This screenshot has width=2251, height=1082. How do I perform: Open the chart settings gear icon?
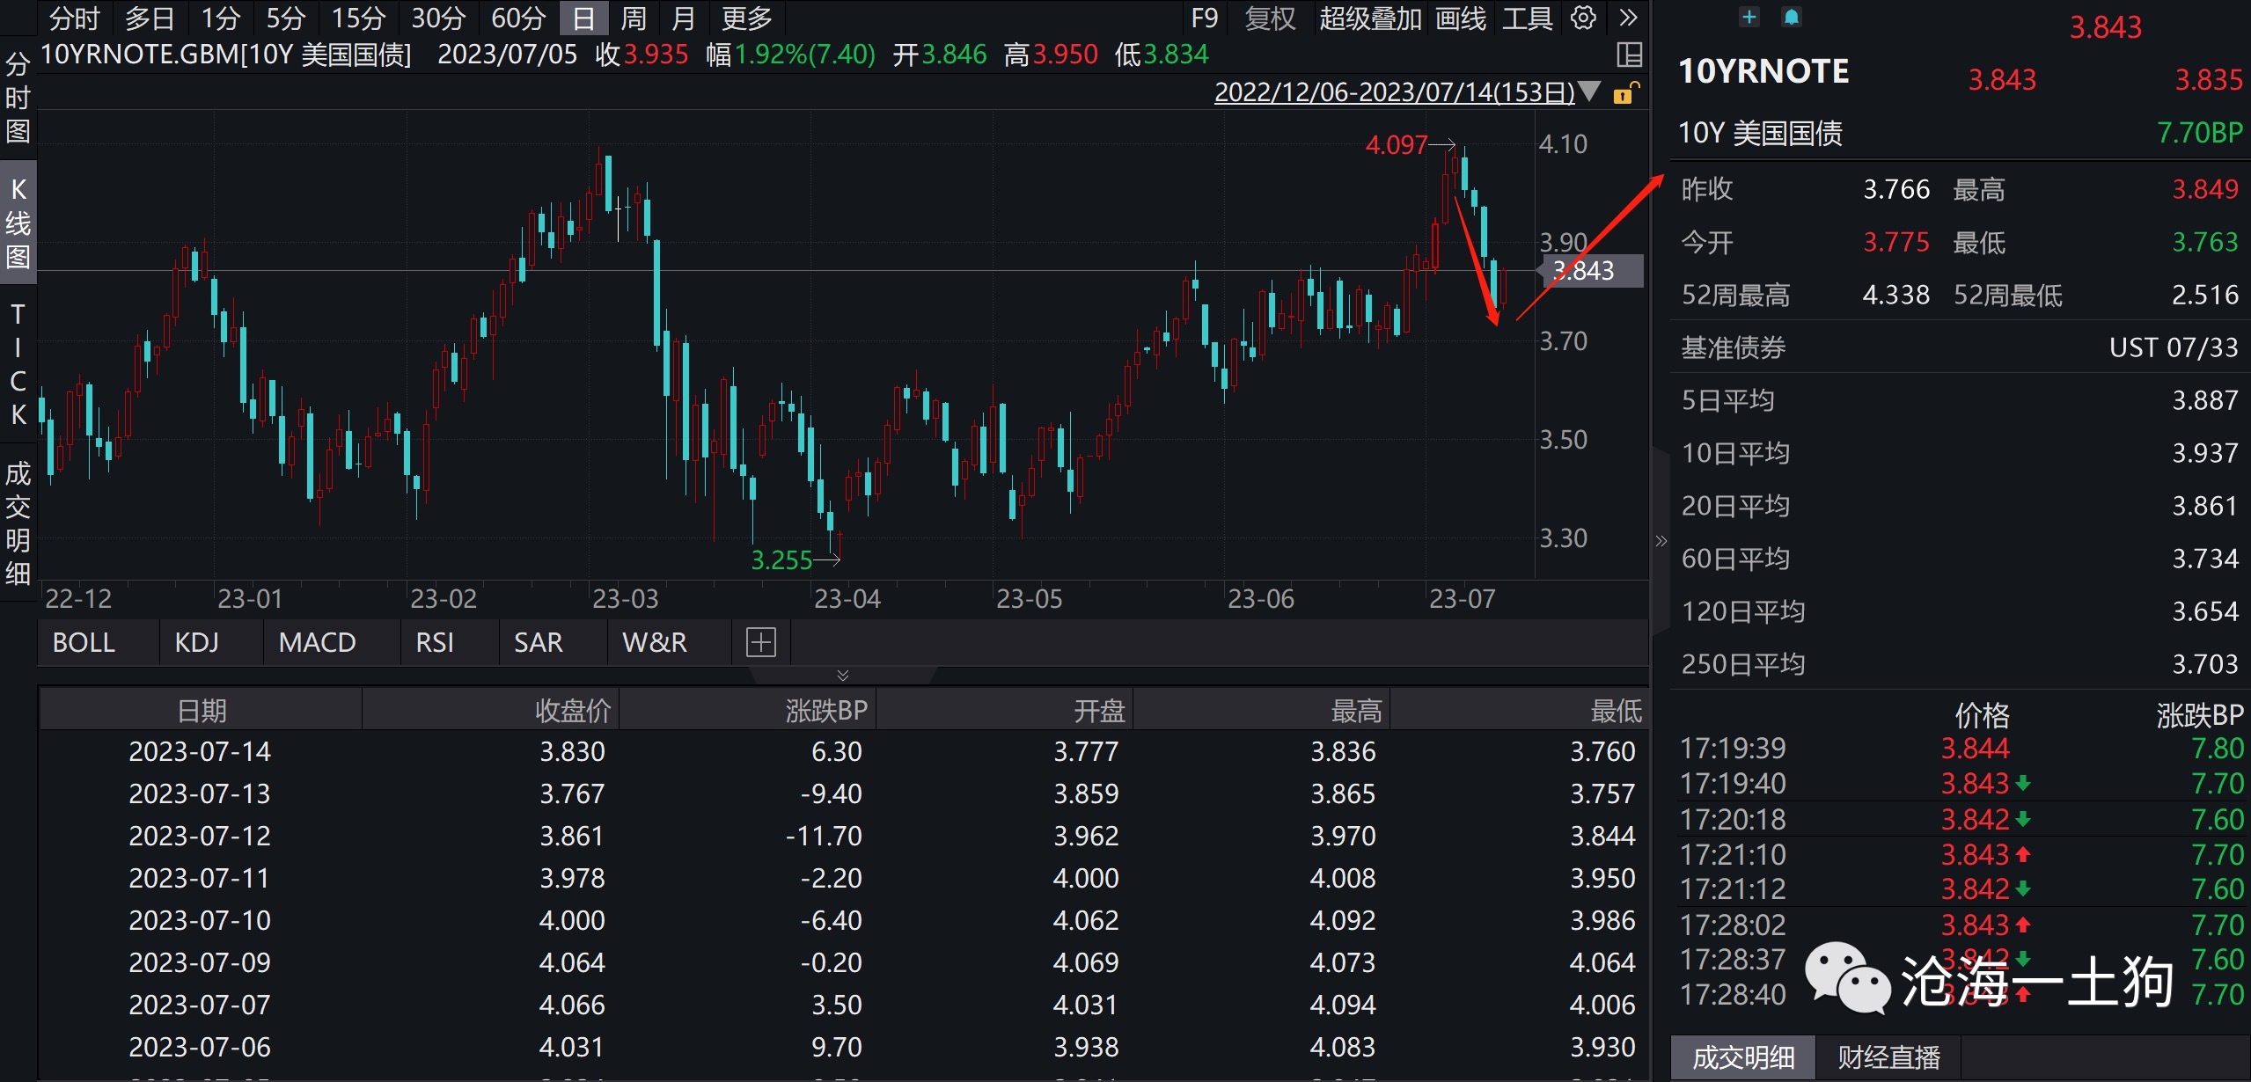coord(1583,18)
